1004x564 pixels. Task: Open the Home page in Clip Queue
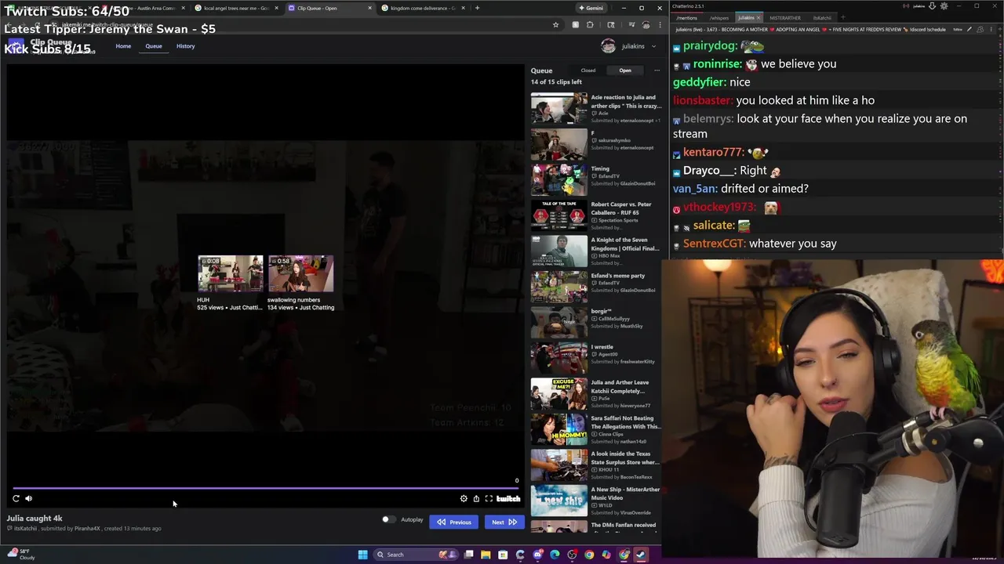(x=123, y=46)
